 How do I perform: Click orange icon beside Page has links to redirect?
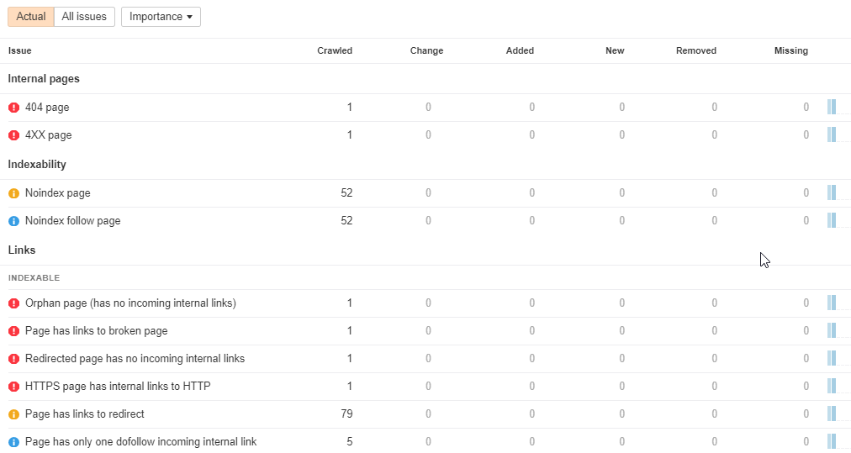[x=13, y=414]
